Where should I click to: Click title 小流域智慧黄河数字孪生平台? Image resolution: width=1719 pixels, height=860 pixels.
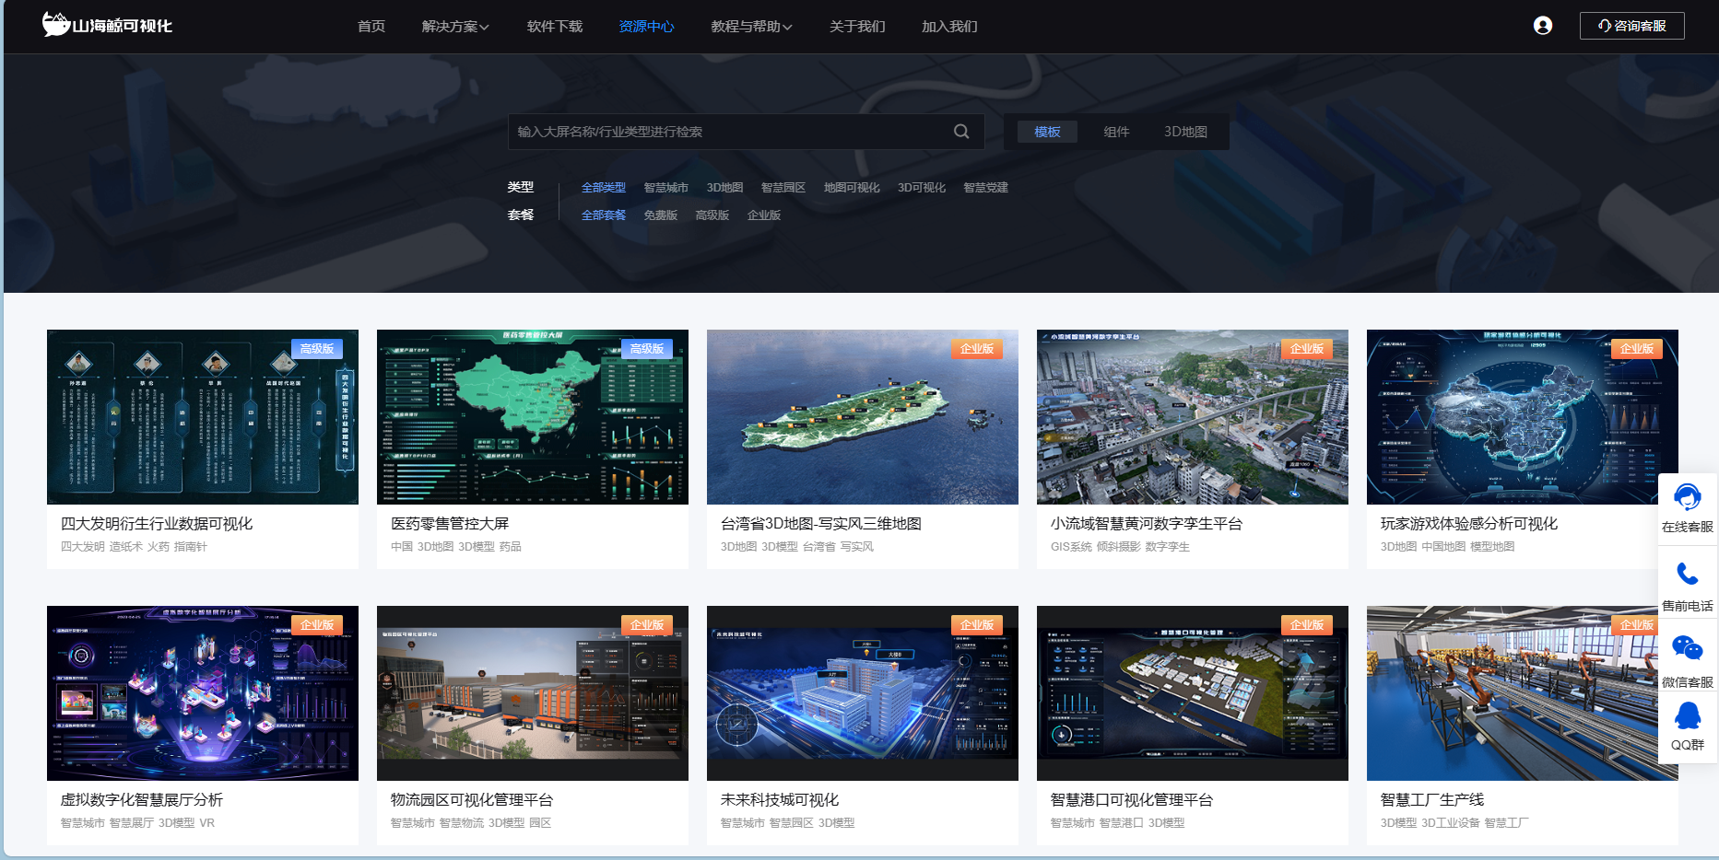pos(1147,524)
